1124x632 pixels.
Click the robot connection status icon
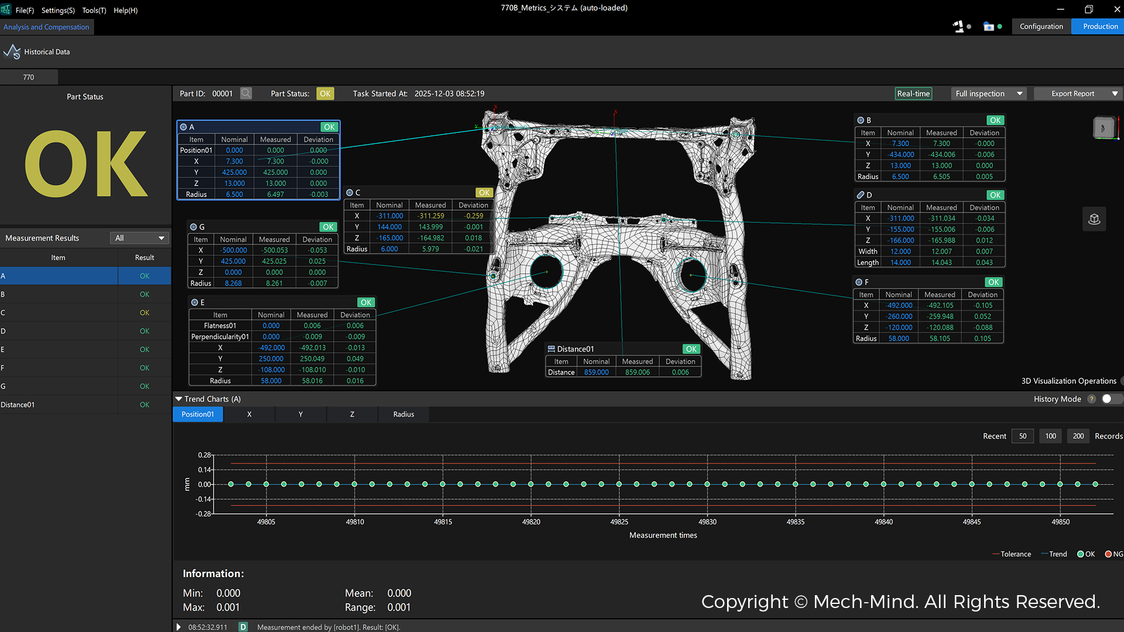pyautogui.click(x=959, y=26)
